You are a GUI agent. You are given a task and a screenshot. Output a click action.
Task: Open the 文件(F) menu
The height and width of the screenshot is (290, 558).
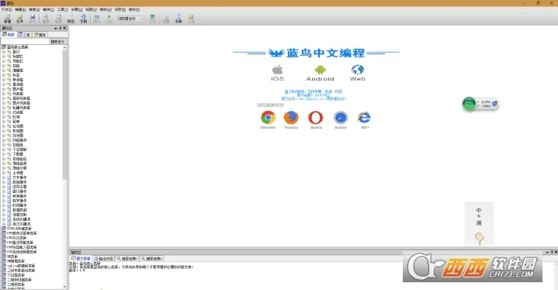(x=6, y=9)
